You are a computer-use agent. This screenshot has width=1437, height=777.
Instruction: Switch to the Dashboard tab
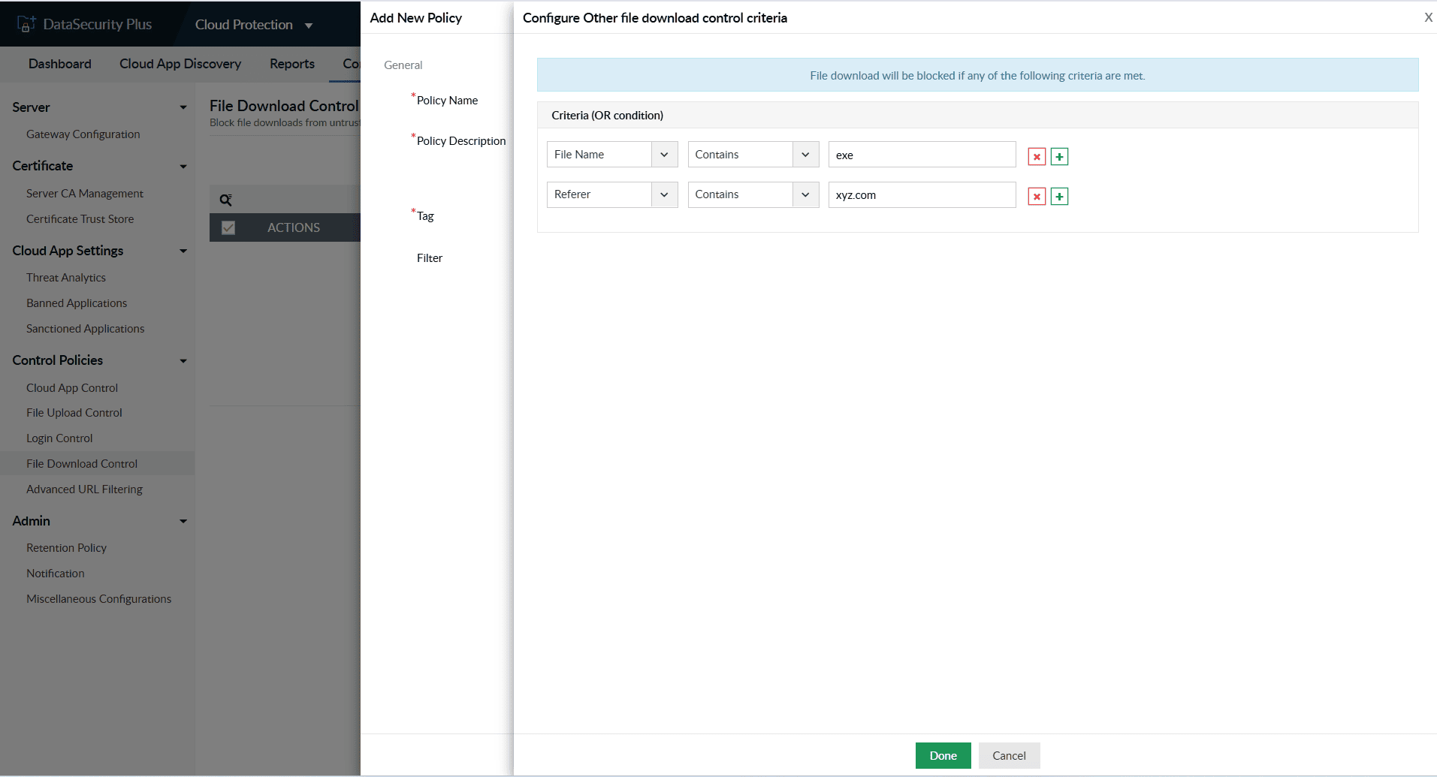(x=60, y=64)
